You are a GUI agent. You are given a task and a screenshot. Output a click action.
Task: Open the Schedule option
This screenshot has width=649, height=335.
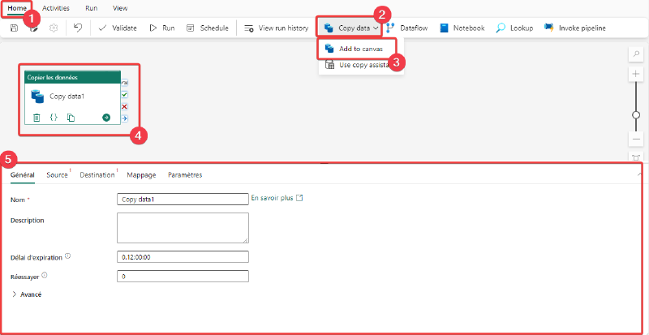(x=208, y=28)
